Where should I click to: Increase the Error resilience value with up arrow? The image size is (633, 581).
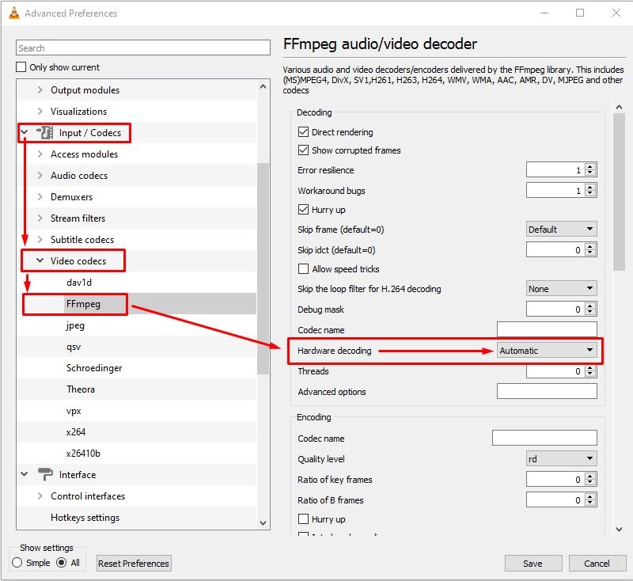tap(591, 167)
